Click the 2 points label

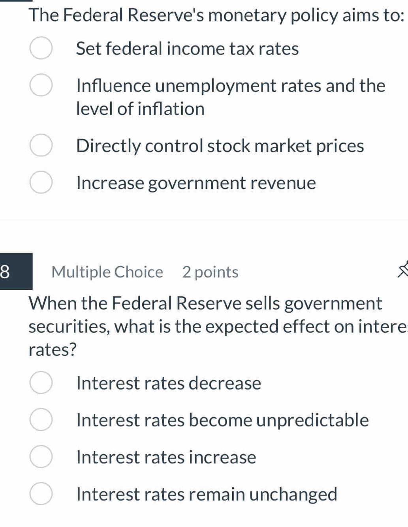pyautogui.click(x=210, y=272)
